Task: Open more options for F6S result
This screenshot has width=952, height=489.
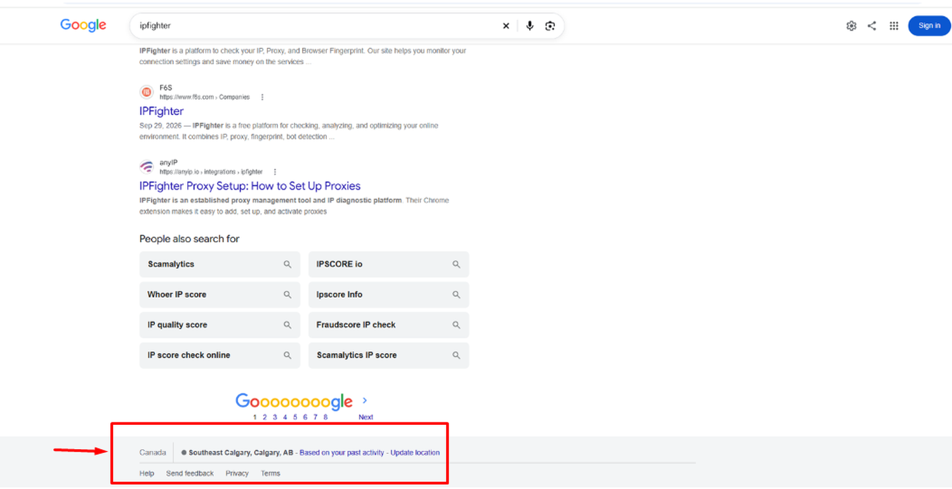Action: coord(262,98)
